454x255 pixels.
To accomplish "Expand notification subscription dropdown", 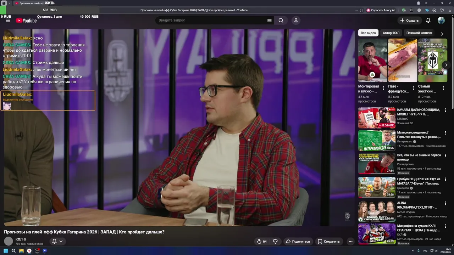I will click(61, 241).
